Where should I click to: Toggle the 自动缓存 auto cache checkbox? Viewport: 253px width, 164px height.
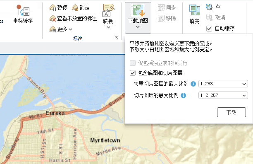pyautogui.click(x=209, y=29)
